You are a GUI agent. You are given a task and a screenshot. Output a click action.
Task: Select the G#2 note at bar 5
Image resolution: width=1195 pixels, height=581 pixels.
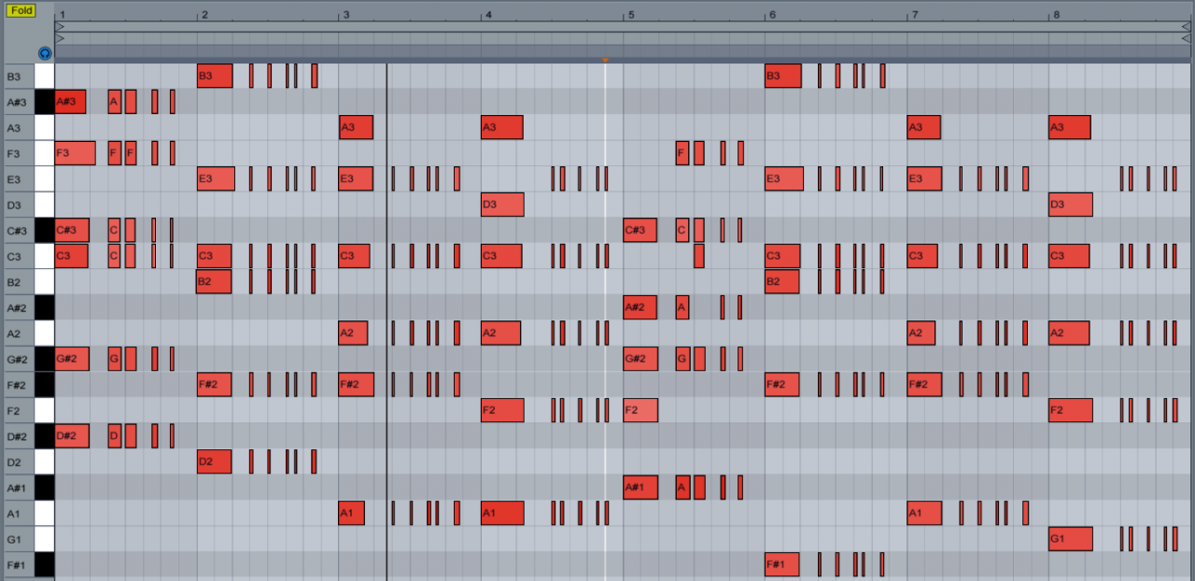coord(640,359)
